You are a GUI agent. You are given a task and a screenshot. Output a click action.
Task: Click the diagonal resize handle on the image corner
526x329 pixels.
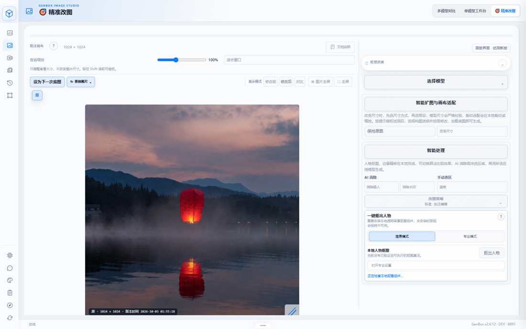point(292,310)
